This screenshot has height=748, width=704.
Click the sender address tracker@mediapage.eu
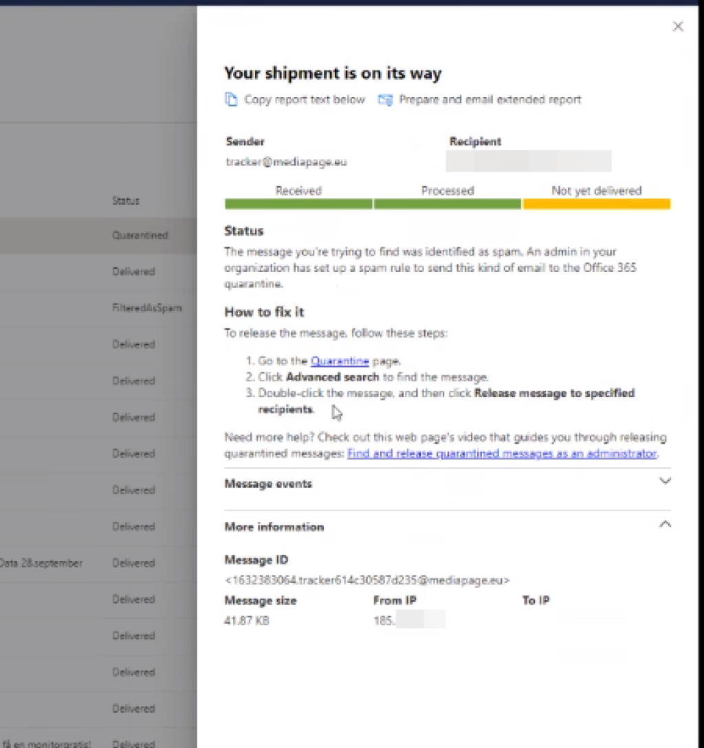(286, 162)
